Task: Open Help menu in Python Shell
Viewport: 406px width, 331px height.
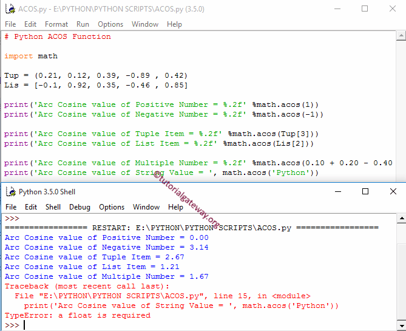Action: [175, 207]
